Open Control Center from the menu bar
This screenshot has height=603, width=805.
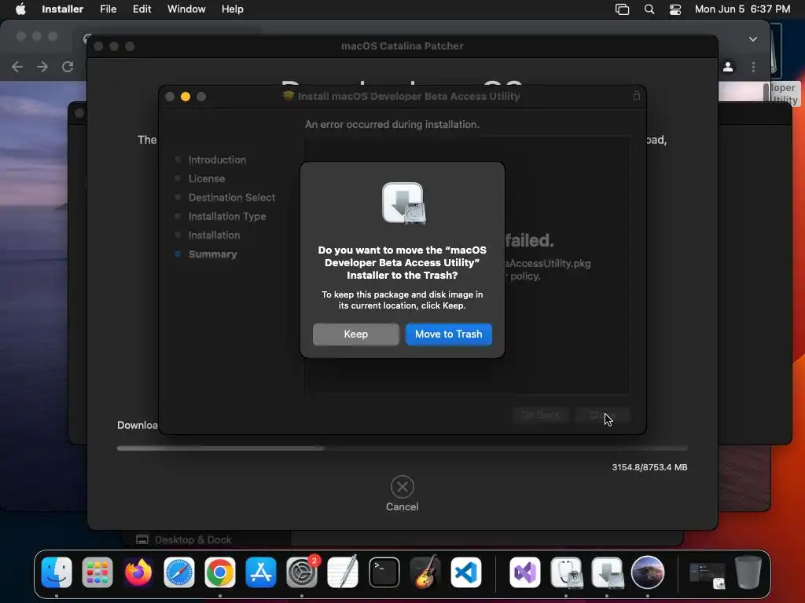coord(675,9)
